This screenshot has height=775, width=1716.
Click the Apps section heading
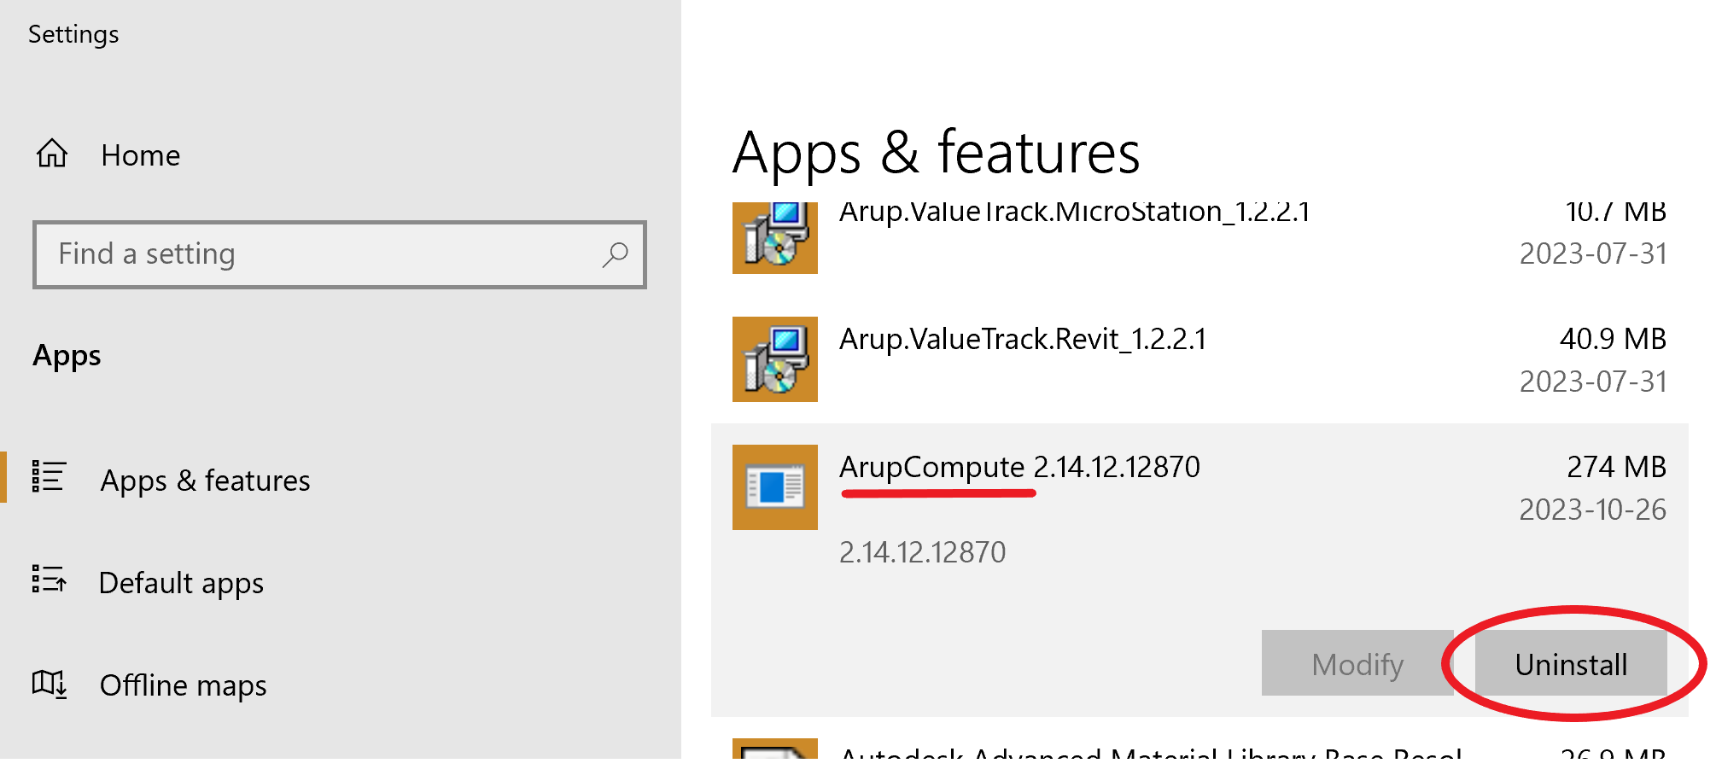tap(67, 356)
